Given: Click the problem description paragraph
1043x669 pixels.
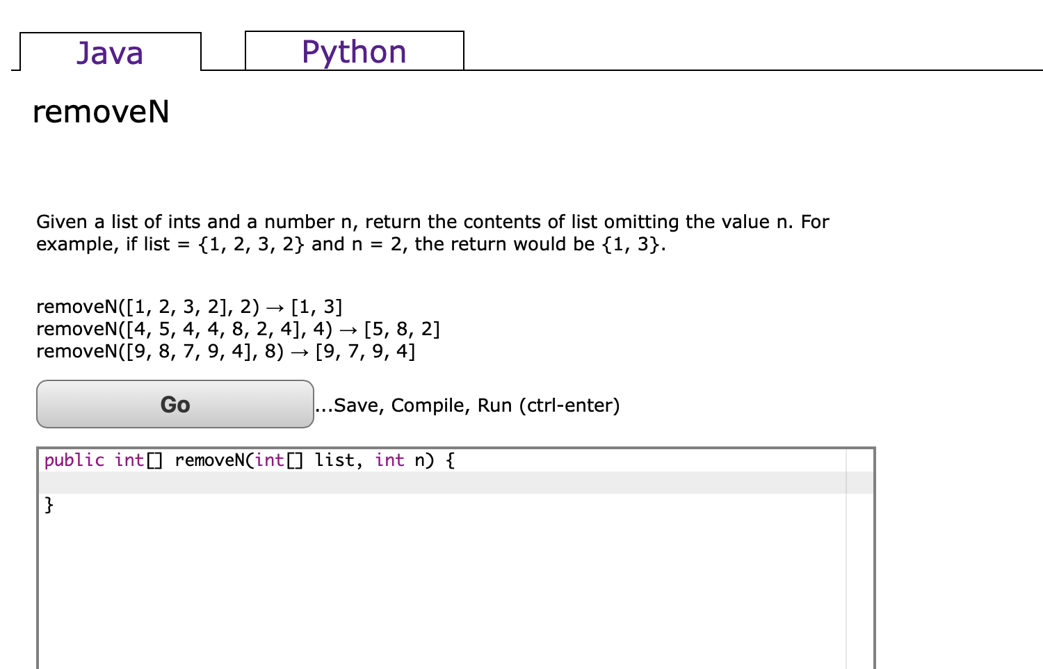Looking at the screenshot, I should pos(431,233).
